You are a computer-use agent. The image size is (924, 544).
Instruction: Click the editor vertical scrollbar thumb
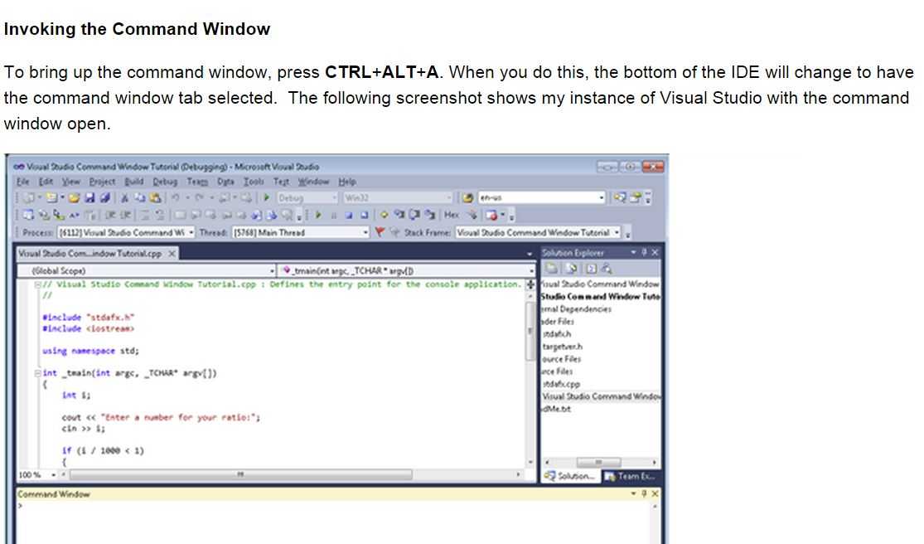[530, 330]
